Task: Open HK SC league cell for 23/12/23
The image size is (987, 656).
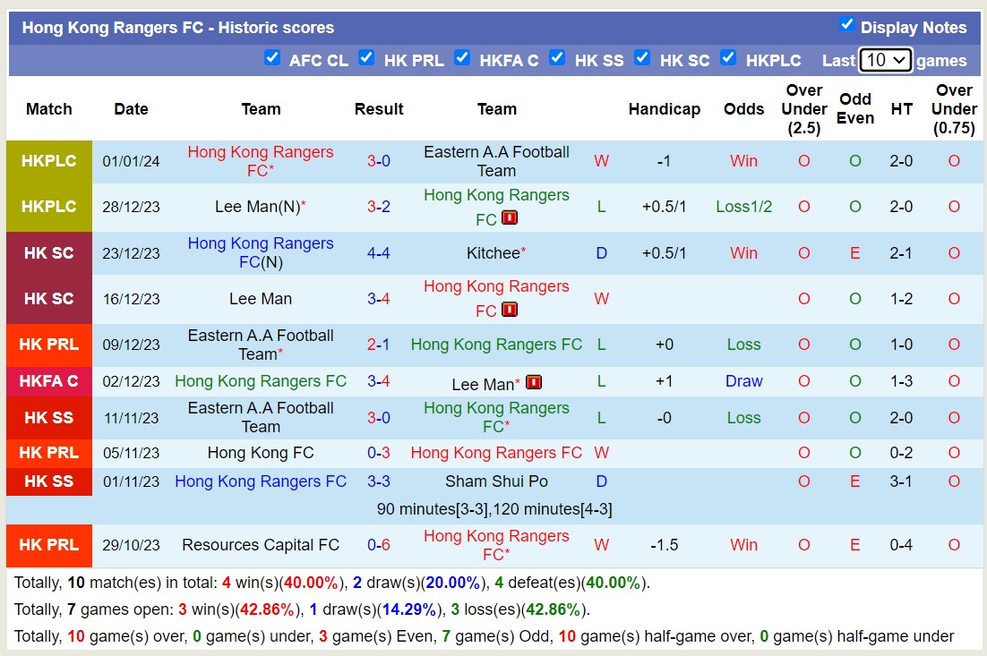Action: [49, 253]
